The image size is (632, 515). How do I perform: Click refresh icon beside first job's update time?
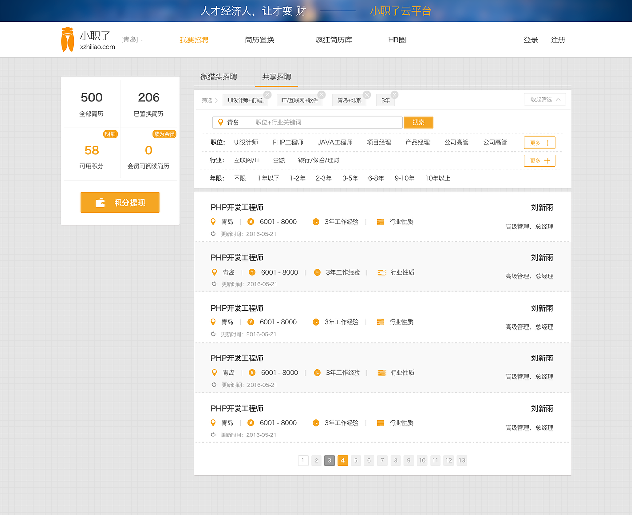(x=213, y=234)
